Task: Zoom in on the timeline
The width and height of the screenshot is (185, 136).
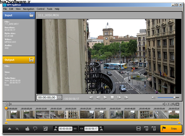Action: pos(174,104)
